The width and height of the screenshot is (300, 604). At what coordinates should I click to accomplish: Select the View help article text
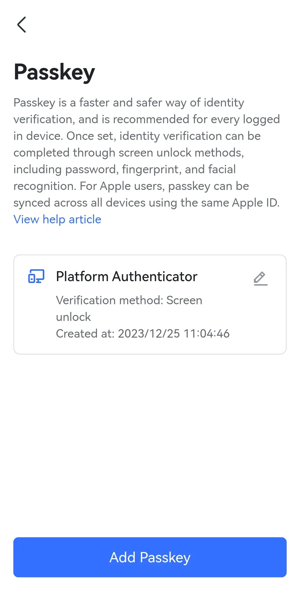click(x=57, y=219)
